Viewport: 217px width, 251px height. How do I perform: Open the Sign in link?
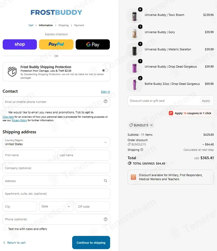click(105, 92)
